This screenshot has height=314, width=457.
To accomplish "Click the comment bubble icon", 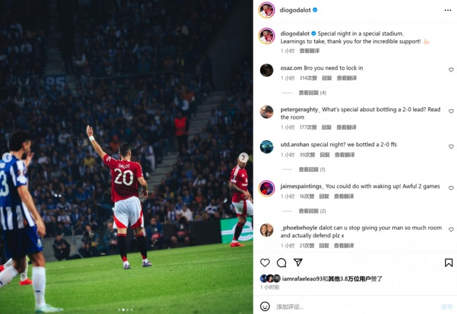I will [282, 263].
